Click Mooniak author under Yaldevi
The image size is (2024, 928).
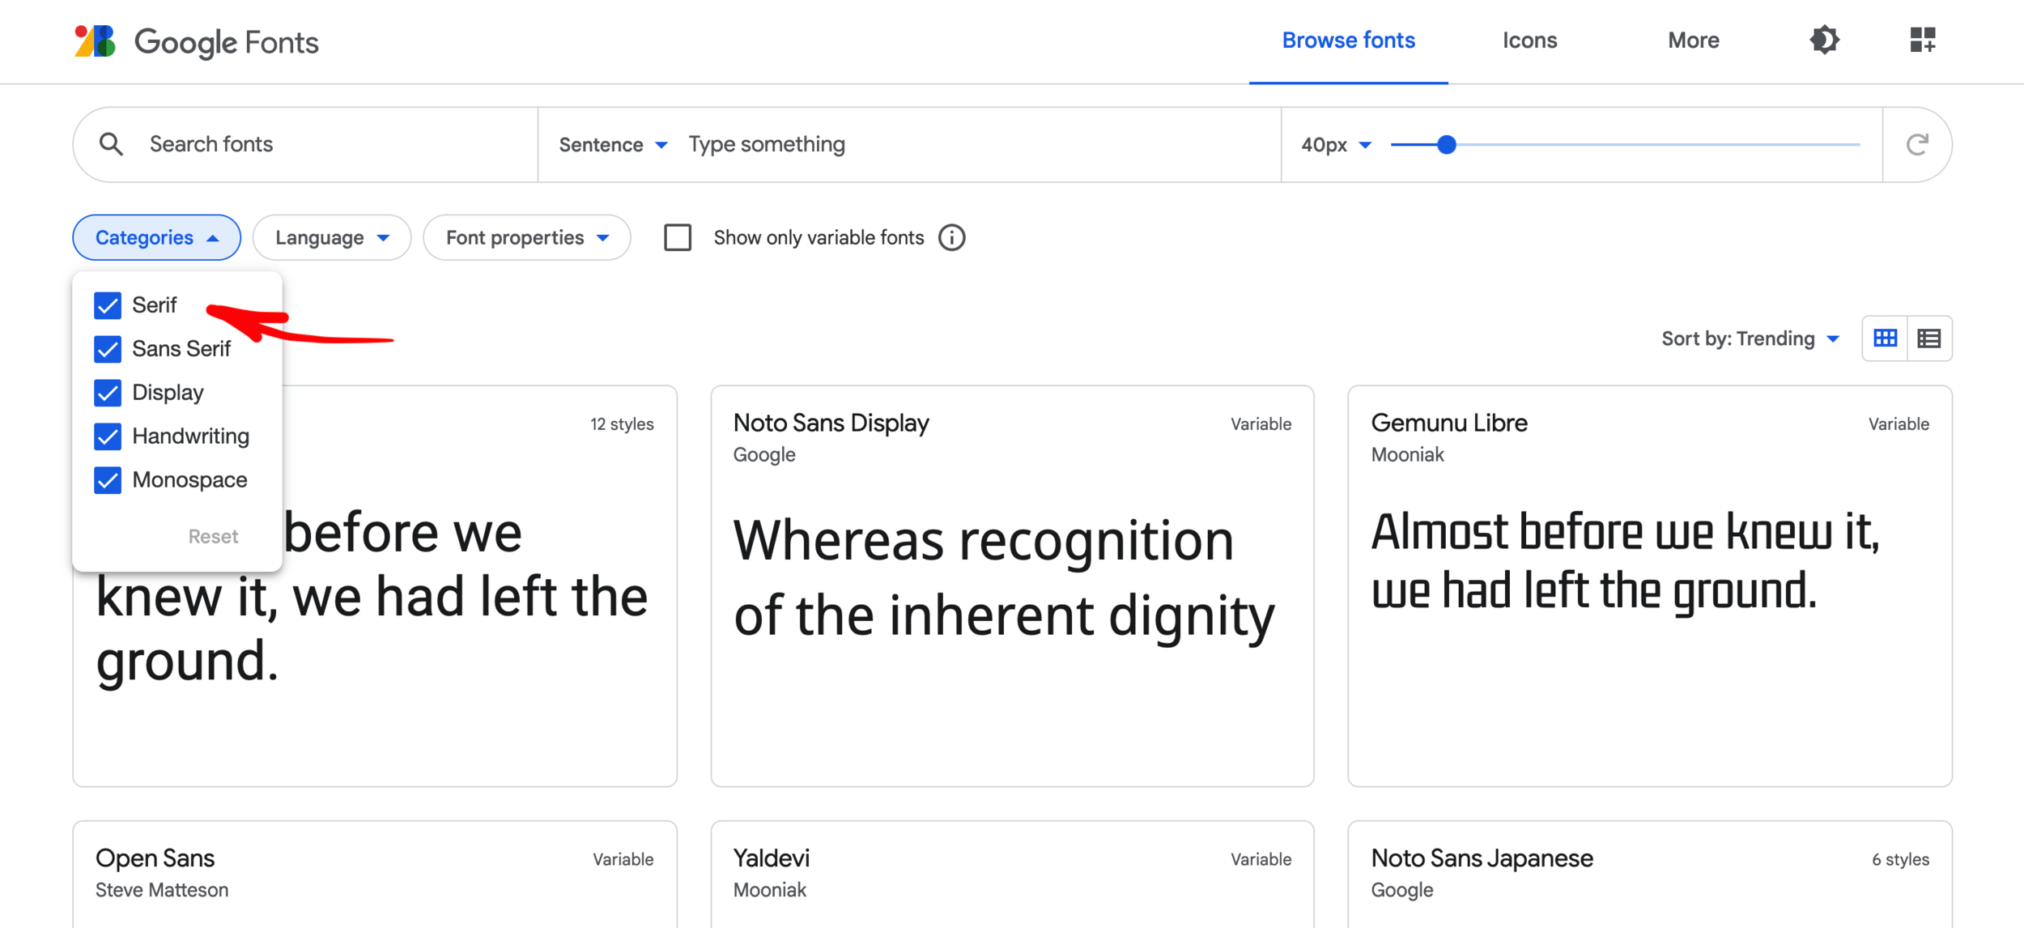coord(769,890)
